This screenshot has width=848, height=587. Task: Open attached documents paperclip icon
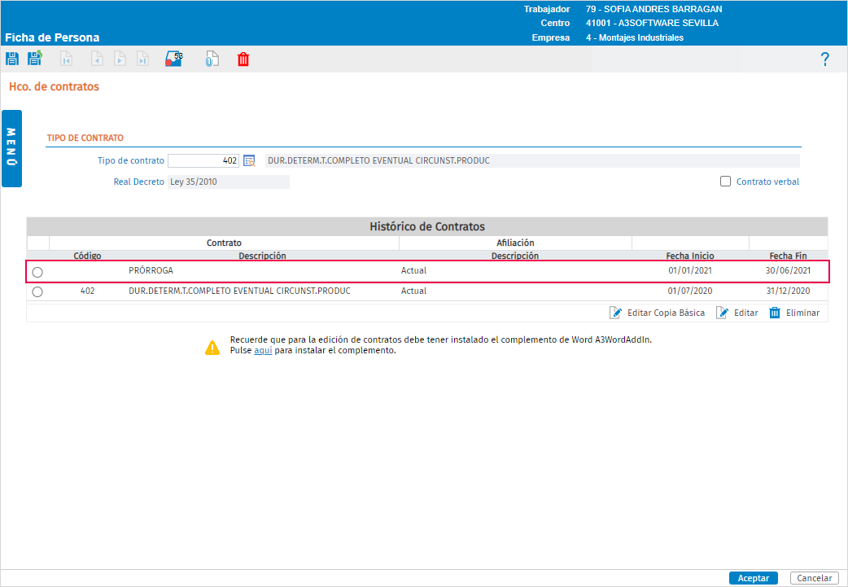click(x=212, y=59)
